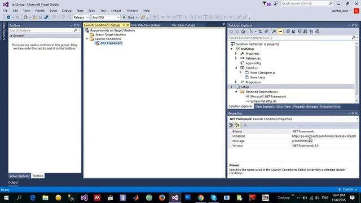Toggle auto-hide pin on Properties panel

[x=353, y=113]
